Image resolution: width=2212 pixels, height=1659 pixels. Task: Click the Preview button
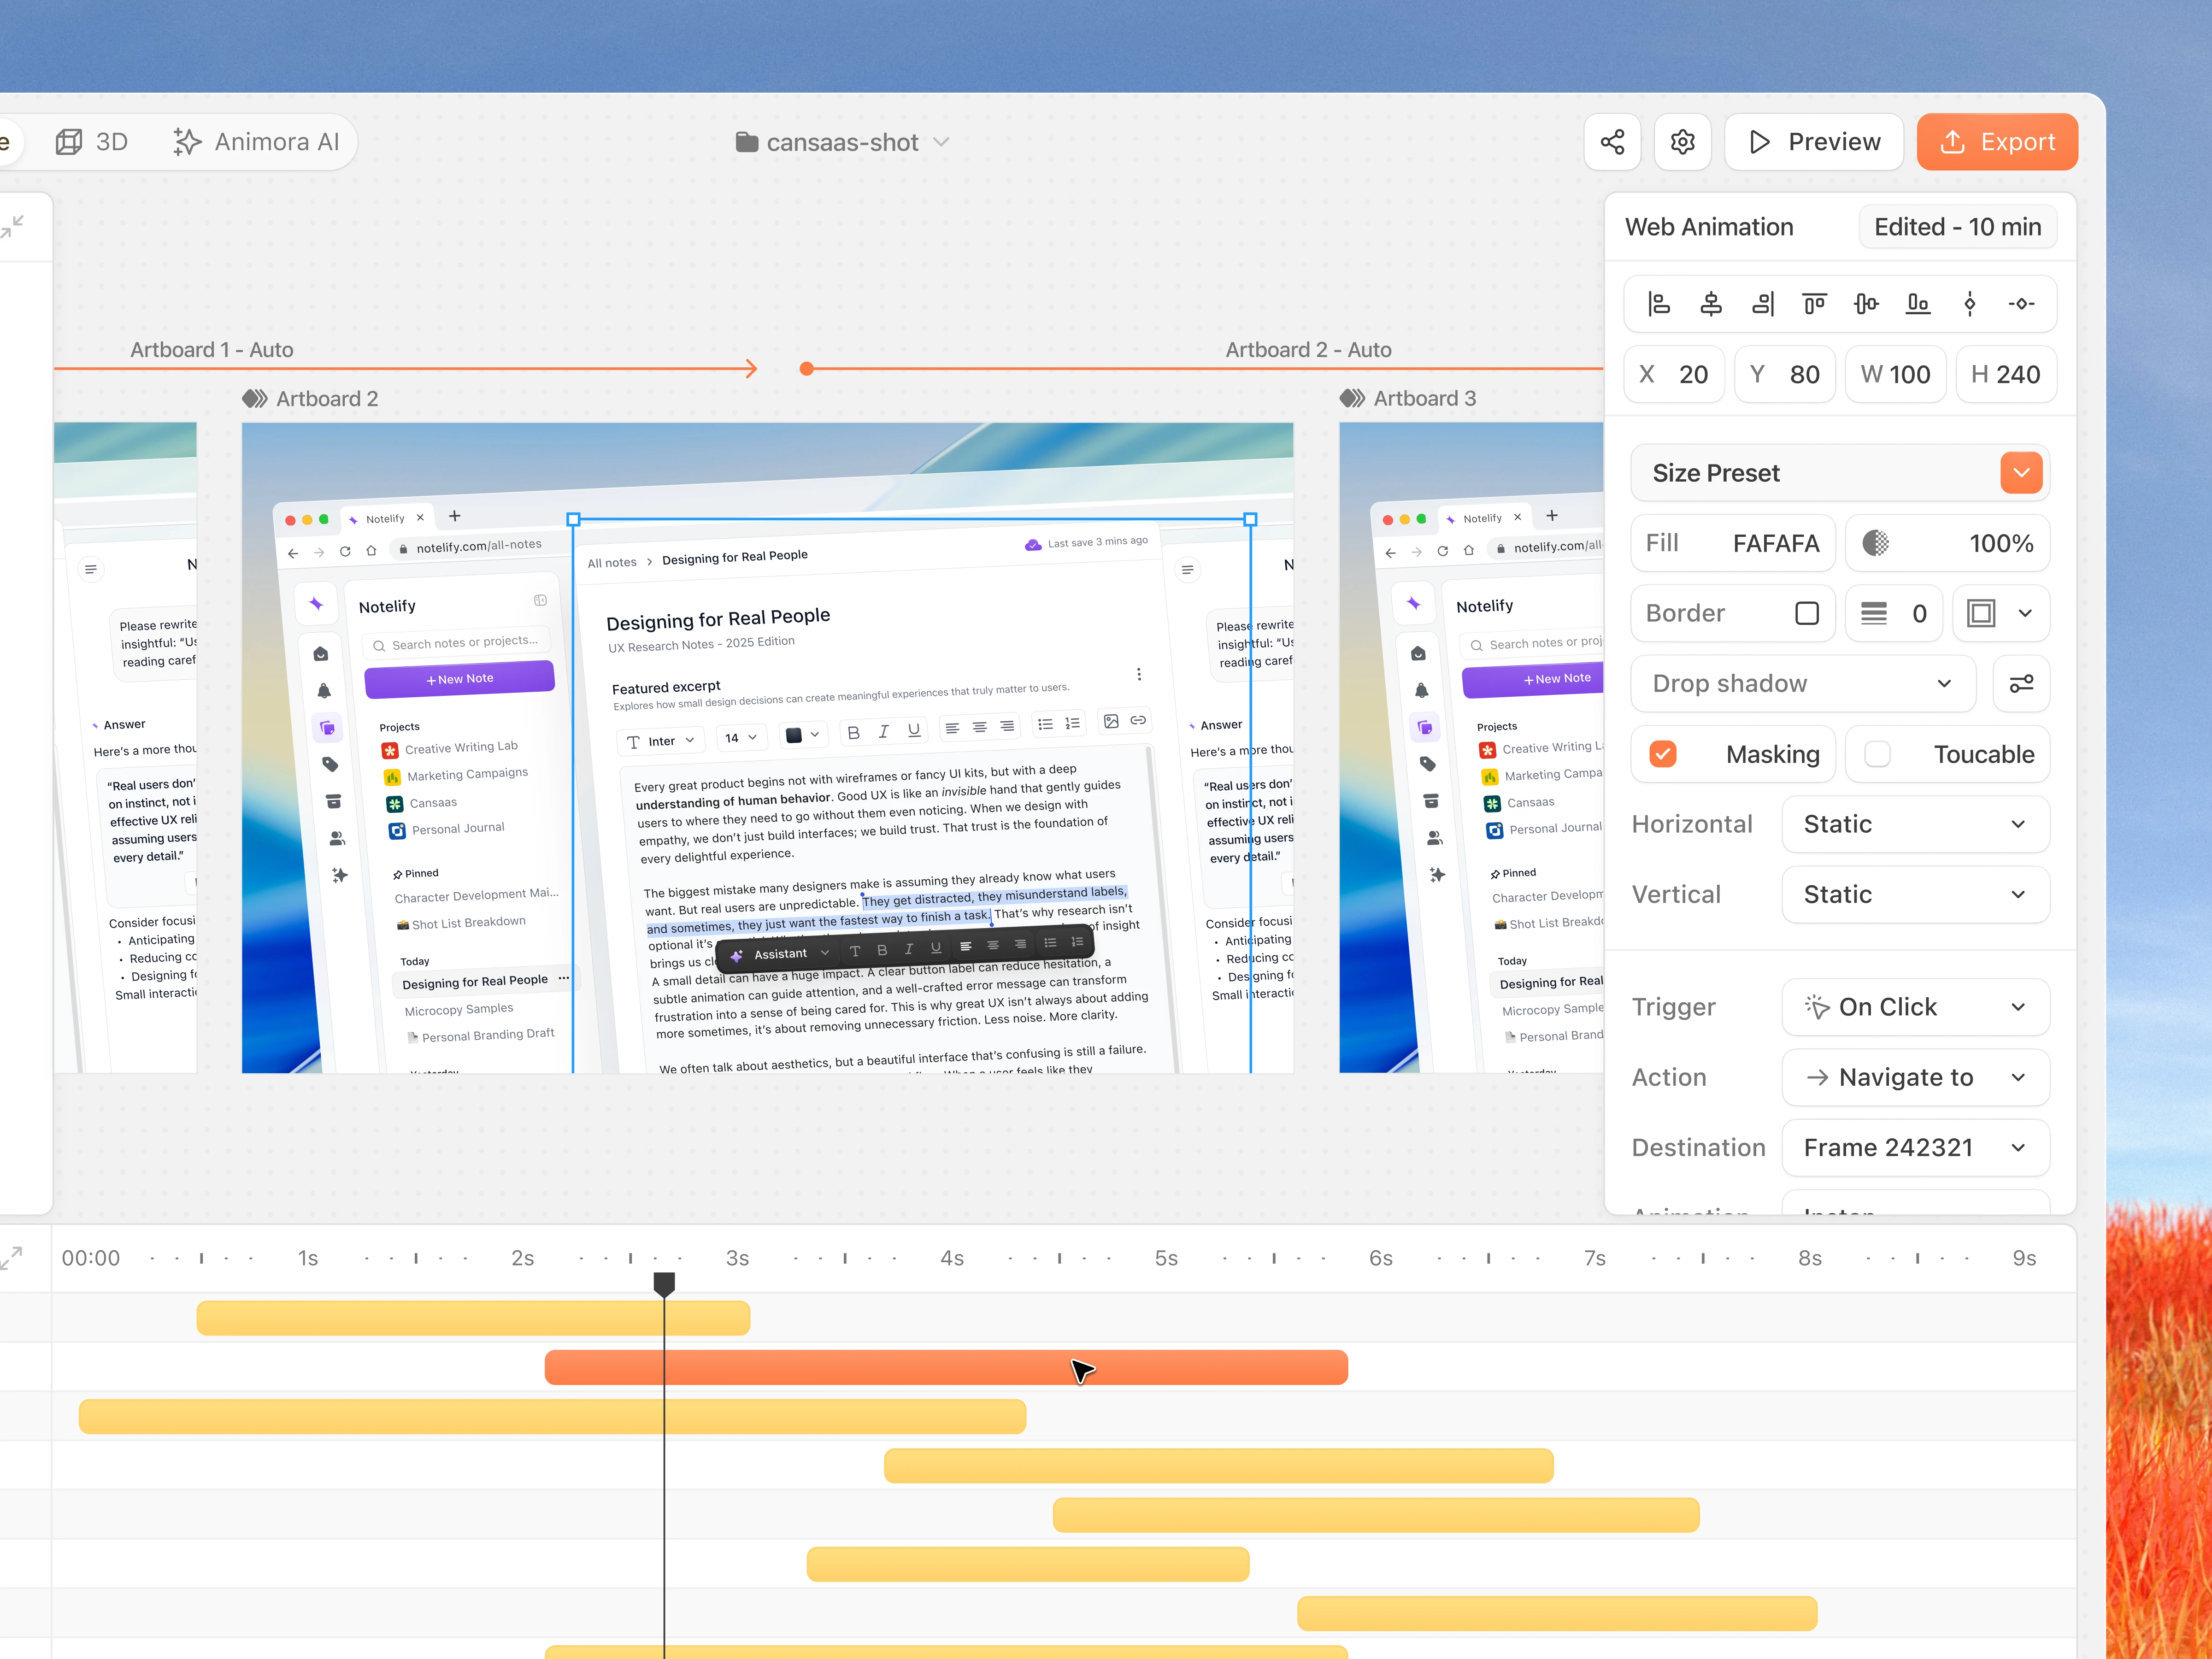click(1813, 142)
